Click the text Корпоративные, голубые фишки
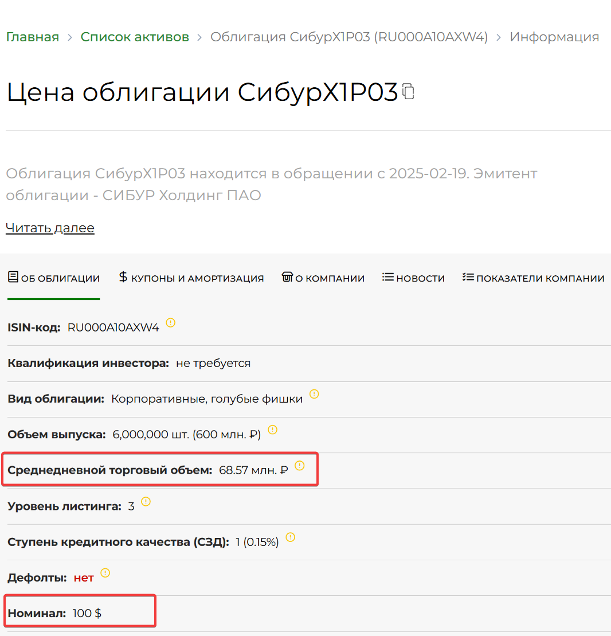Image resolution: width=611 pixels, height=636 pixels. point(207,399)
